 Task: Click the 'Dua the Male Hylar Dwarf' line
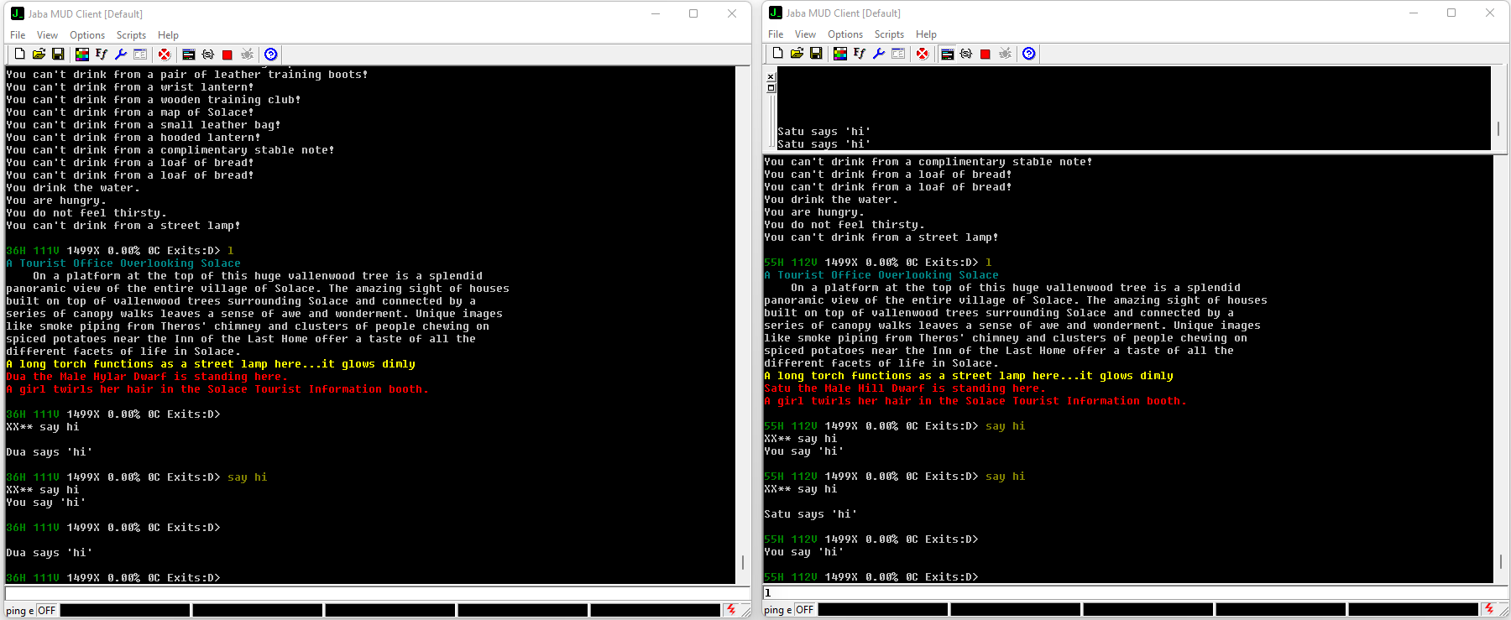(147, 377)
